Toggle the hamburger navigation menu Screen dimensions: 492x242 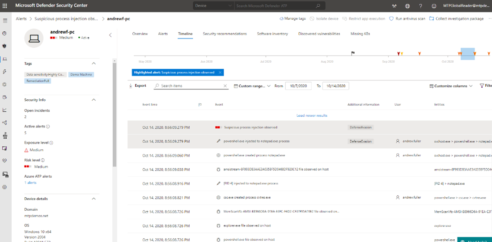(5, 21)
